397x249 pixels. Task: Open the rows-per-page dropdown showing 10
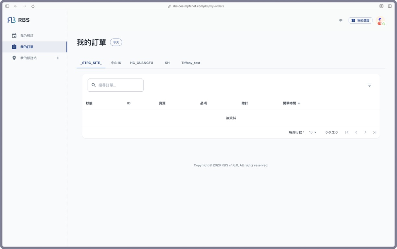point(313,132)
